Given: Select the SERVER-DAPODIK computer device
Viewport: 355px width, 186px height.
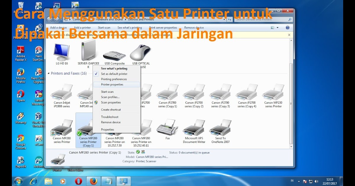Looking at the screenshot, I should [88, 55].
